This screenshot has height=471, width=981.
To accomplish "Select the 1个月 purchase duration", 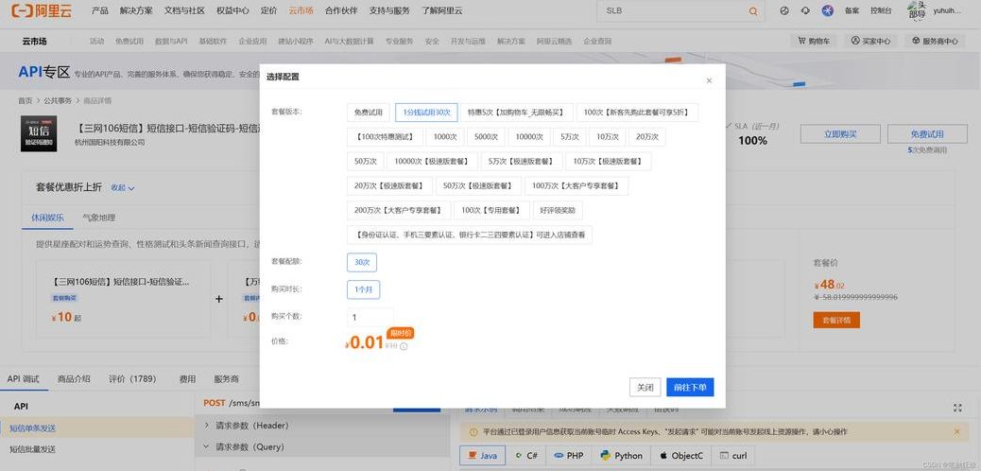I will (x=364, y=289).
